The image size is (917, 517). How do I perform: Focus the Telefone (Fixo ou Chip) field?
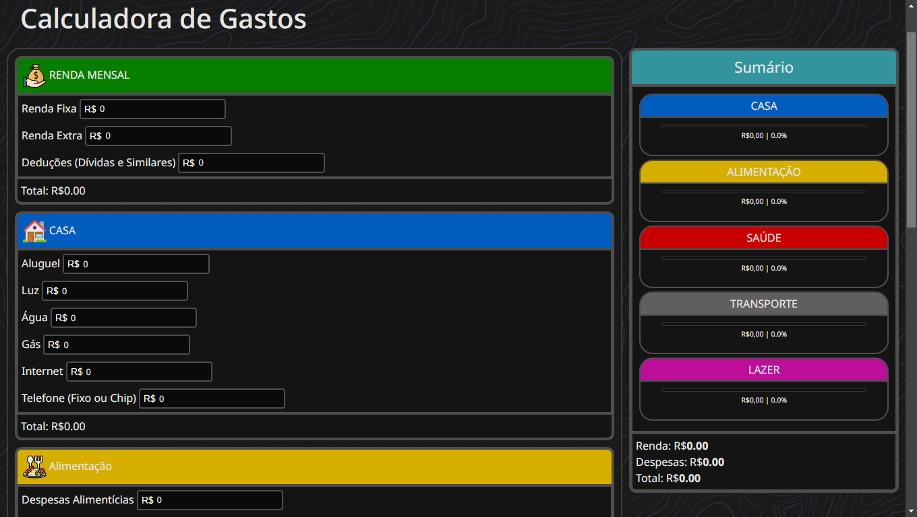[212, 399]
